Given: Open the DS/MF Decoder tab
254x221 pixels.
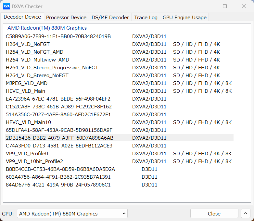Looking at the screenshot, I should point(110,17).
